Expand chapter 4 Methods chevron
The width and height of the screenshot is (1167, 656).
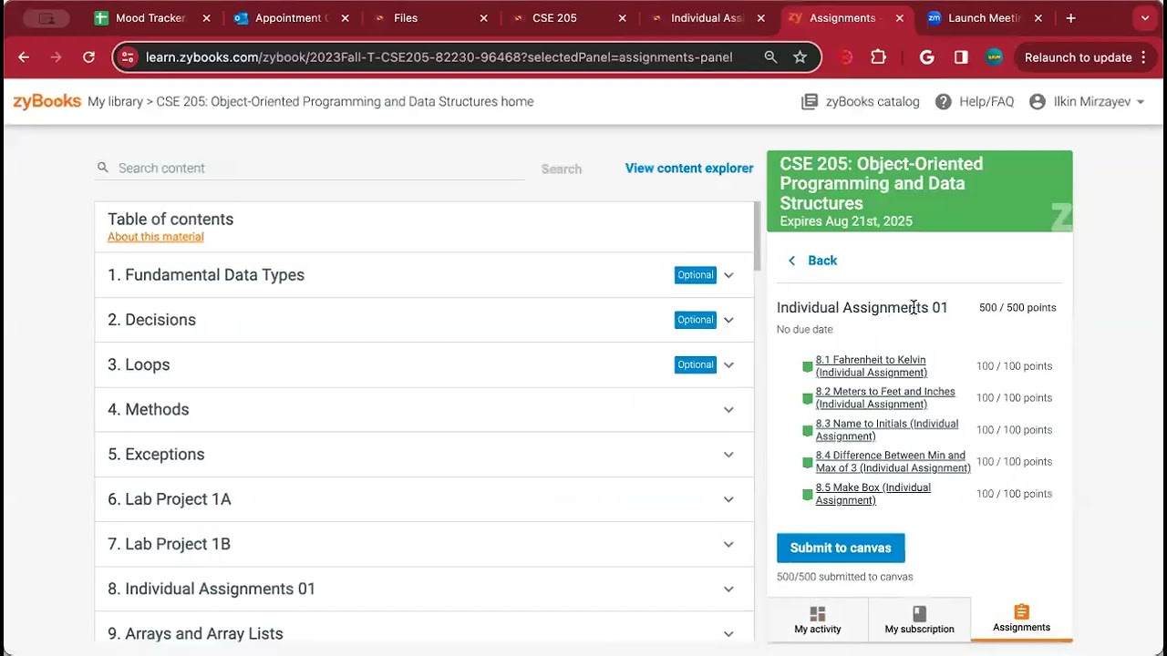pos(728,410)
